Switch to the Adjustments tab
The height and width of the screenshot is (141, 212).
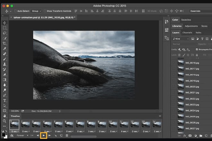(191, 26)
